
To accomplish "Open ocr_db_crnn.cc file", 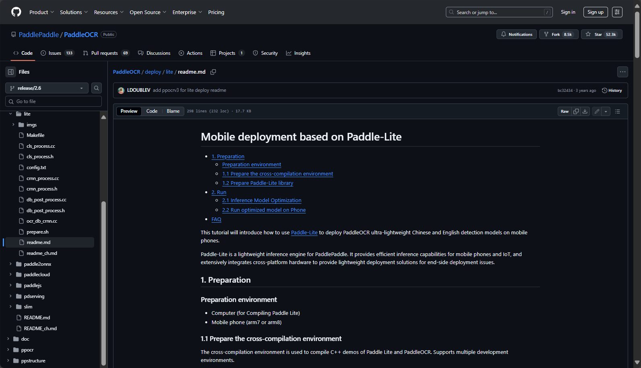I will [x=42, y=221].
